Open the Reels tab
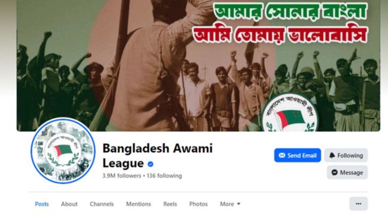The image size is (388, 213). [170, 204]
